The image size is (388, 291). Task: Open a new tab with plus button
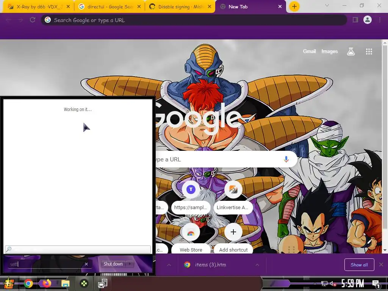tap(294, 6)
